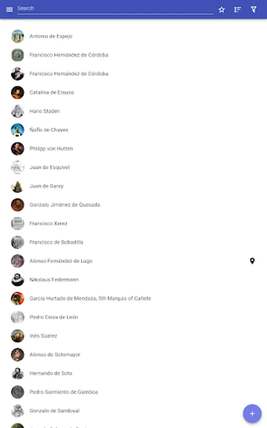Screen dimensions: 267x428
Task: Open the hamburger navigation menu
Action: coord(9,10)
